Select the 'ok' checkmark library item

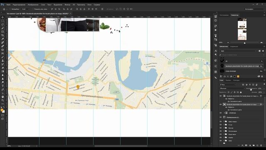click(x=241, y=61)
